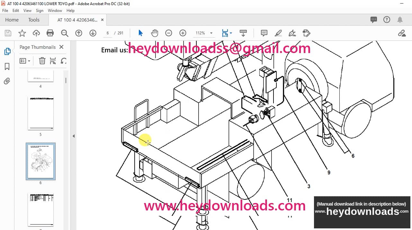Open the Window menu
412x230 pixels.
(55, 11)
